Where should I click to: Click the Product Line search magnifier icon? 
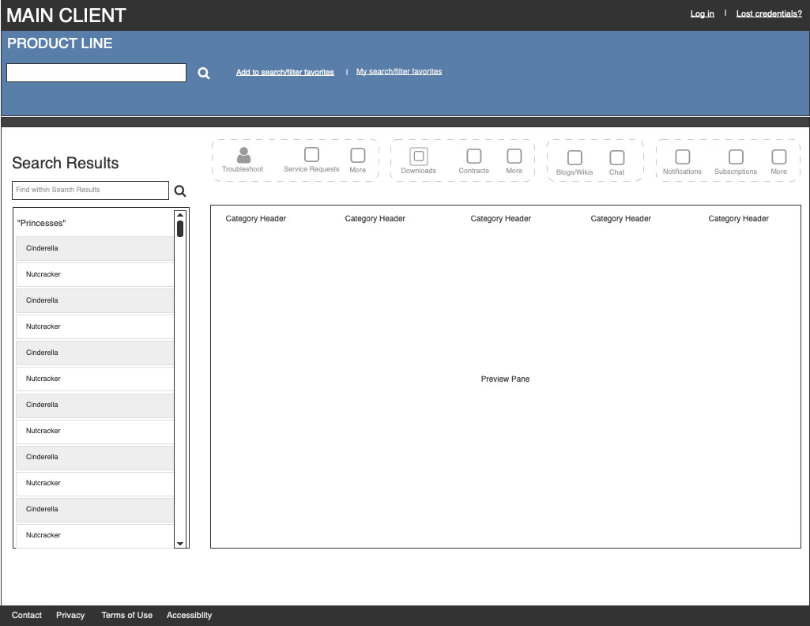coord(204,74)
